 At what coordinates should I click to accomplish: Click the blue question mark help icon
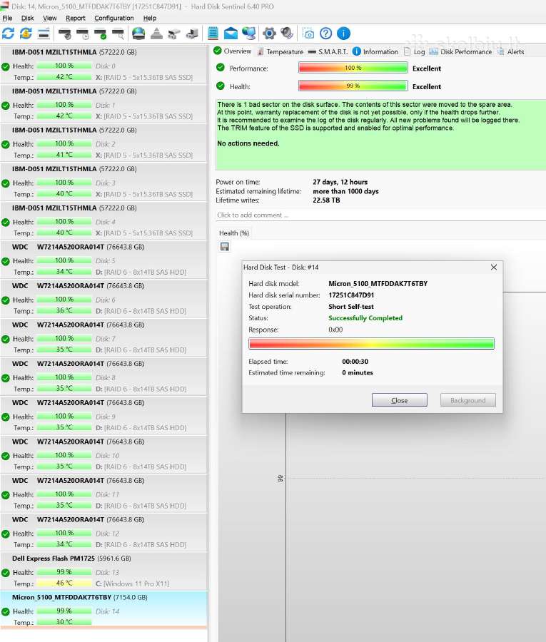[x=326, y=33]
